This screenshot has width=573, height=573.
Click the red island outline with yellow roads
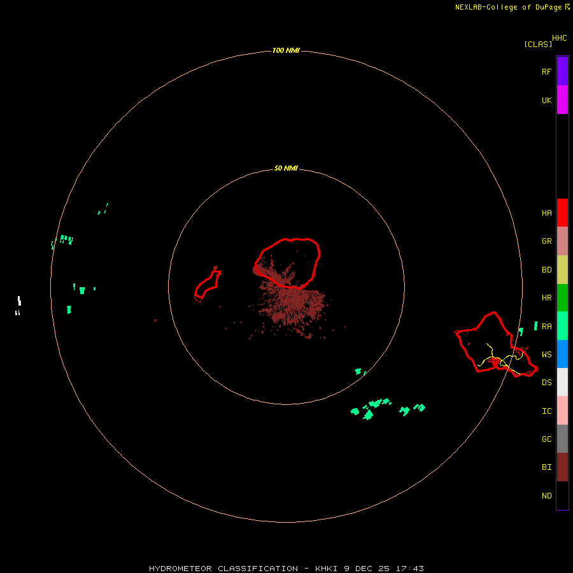(x=495, y=344)
